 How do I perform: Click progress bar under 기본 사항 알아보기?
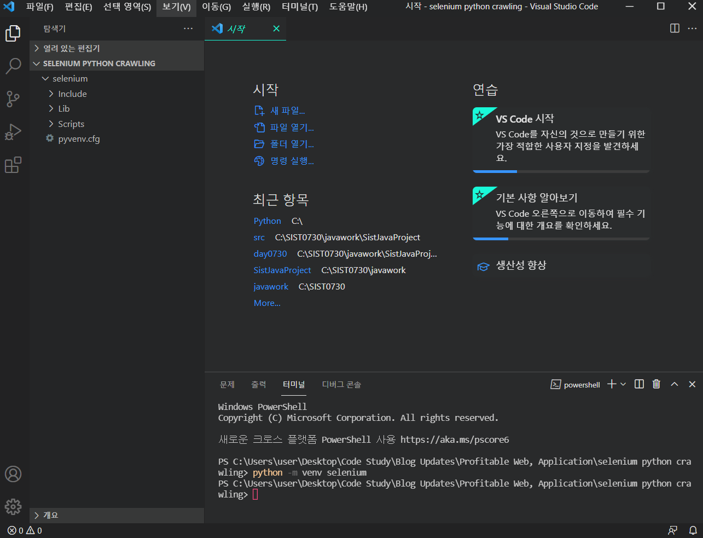click(x=561, y=239)
